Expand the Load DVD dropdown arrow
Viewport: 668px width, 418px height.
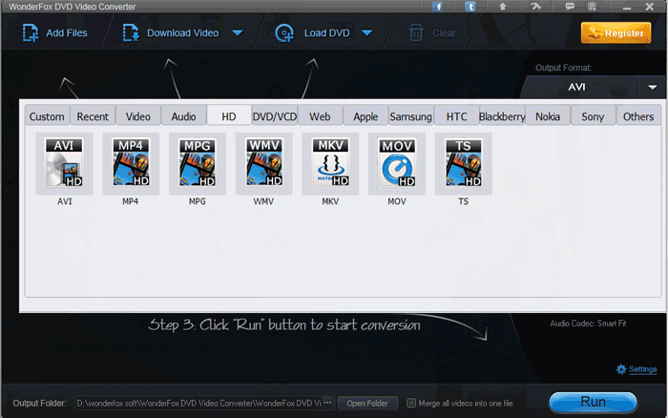coord(366,33)
